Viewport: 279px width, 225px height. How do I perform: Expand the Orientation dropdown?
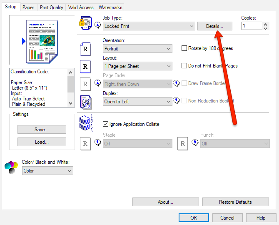137,49
